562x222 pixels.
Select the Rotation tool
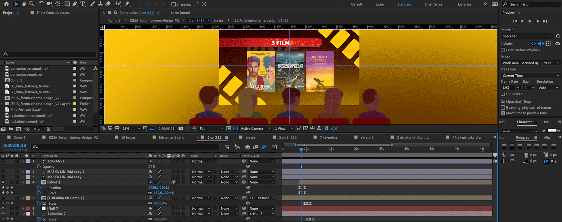coord(42,4)
